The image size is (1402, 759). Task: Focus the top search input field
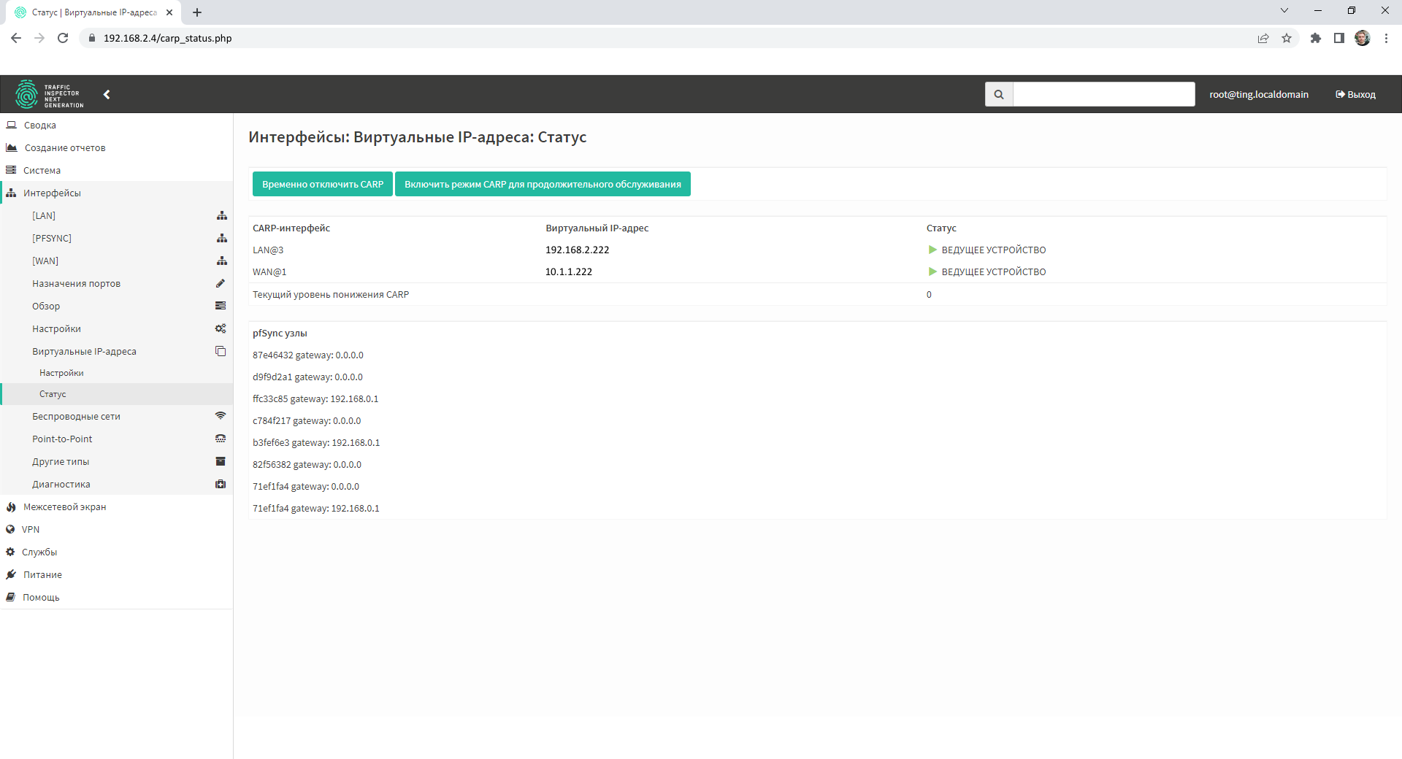(1103, 94)
